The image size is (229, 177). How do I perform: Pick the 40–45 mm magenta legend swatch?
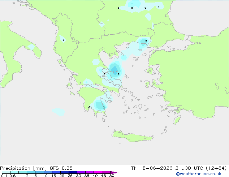tap(98, 172)
